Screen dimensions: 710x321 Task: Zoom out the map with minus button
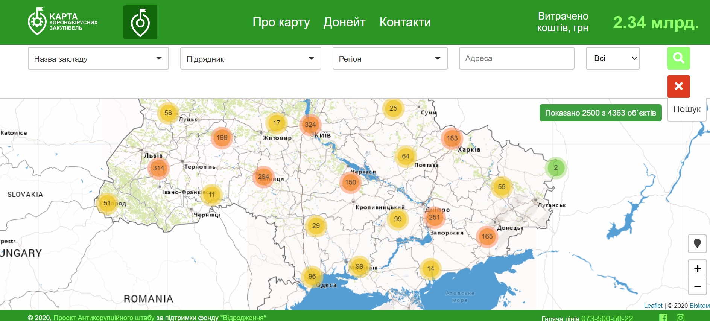coord(697,286)
